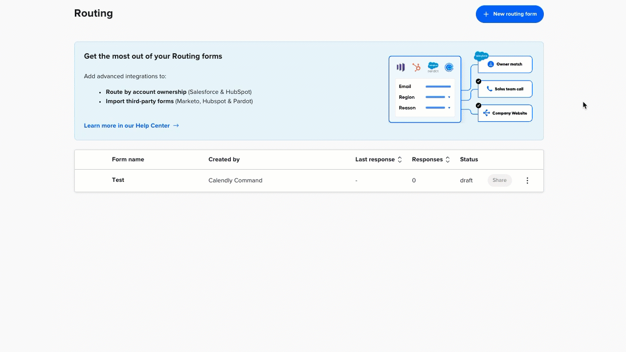Sort the table by Last response
Image resolution: width=626 pixels, height=352 pixels.
(400, 159)
